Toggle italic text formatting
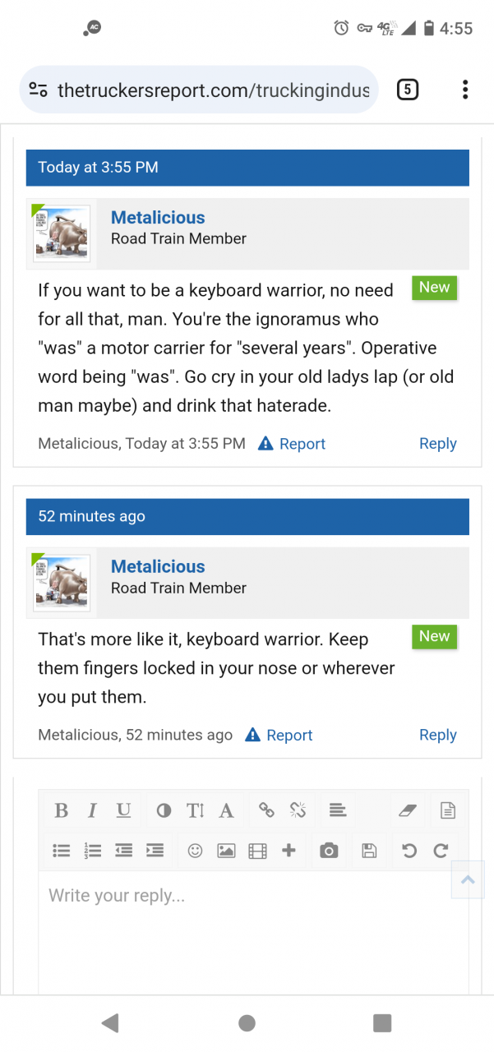The image size is (494, 1052). [92, 810]
